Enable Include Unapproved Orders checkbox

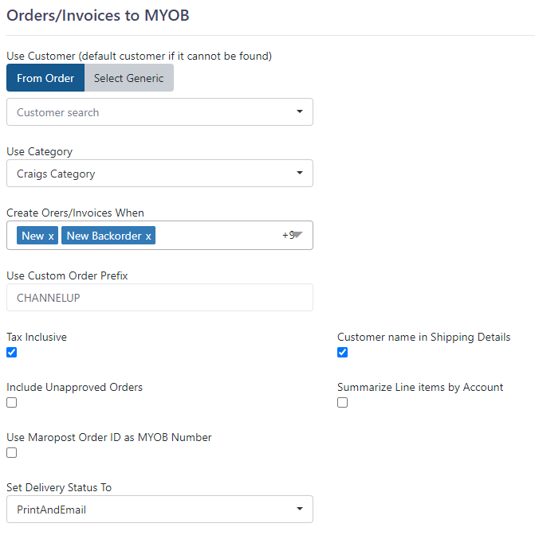tap(12, 402)
